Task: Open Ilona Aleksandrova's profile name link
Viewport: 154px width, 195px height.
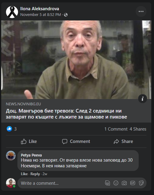Action: coord(40,9)
